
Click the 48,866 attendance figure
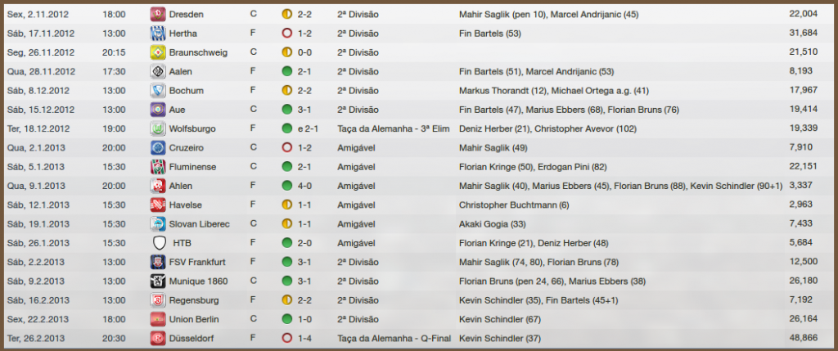[x=803, y=338]
